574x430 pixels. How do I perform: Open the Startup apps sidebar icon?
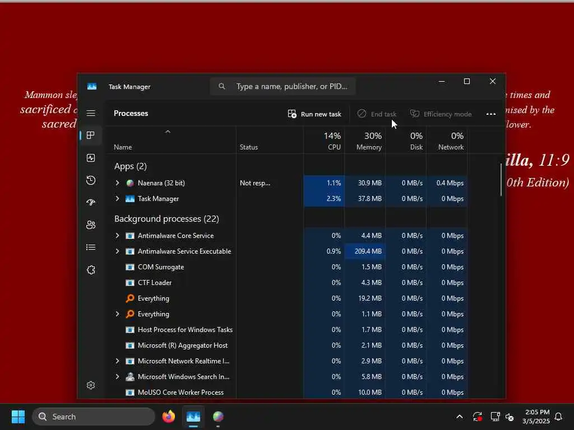pyautogui.click(x=91, y=203)
